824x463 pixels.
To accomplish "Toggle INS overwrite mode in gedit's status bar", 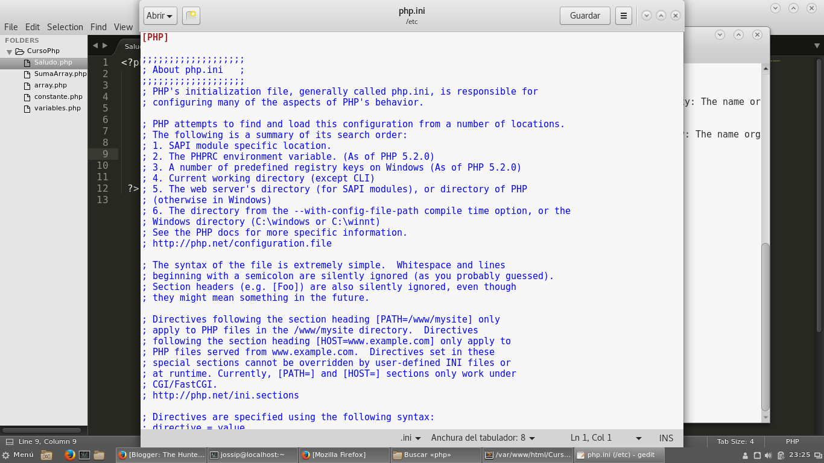I will click(x=666, y=438).
